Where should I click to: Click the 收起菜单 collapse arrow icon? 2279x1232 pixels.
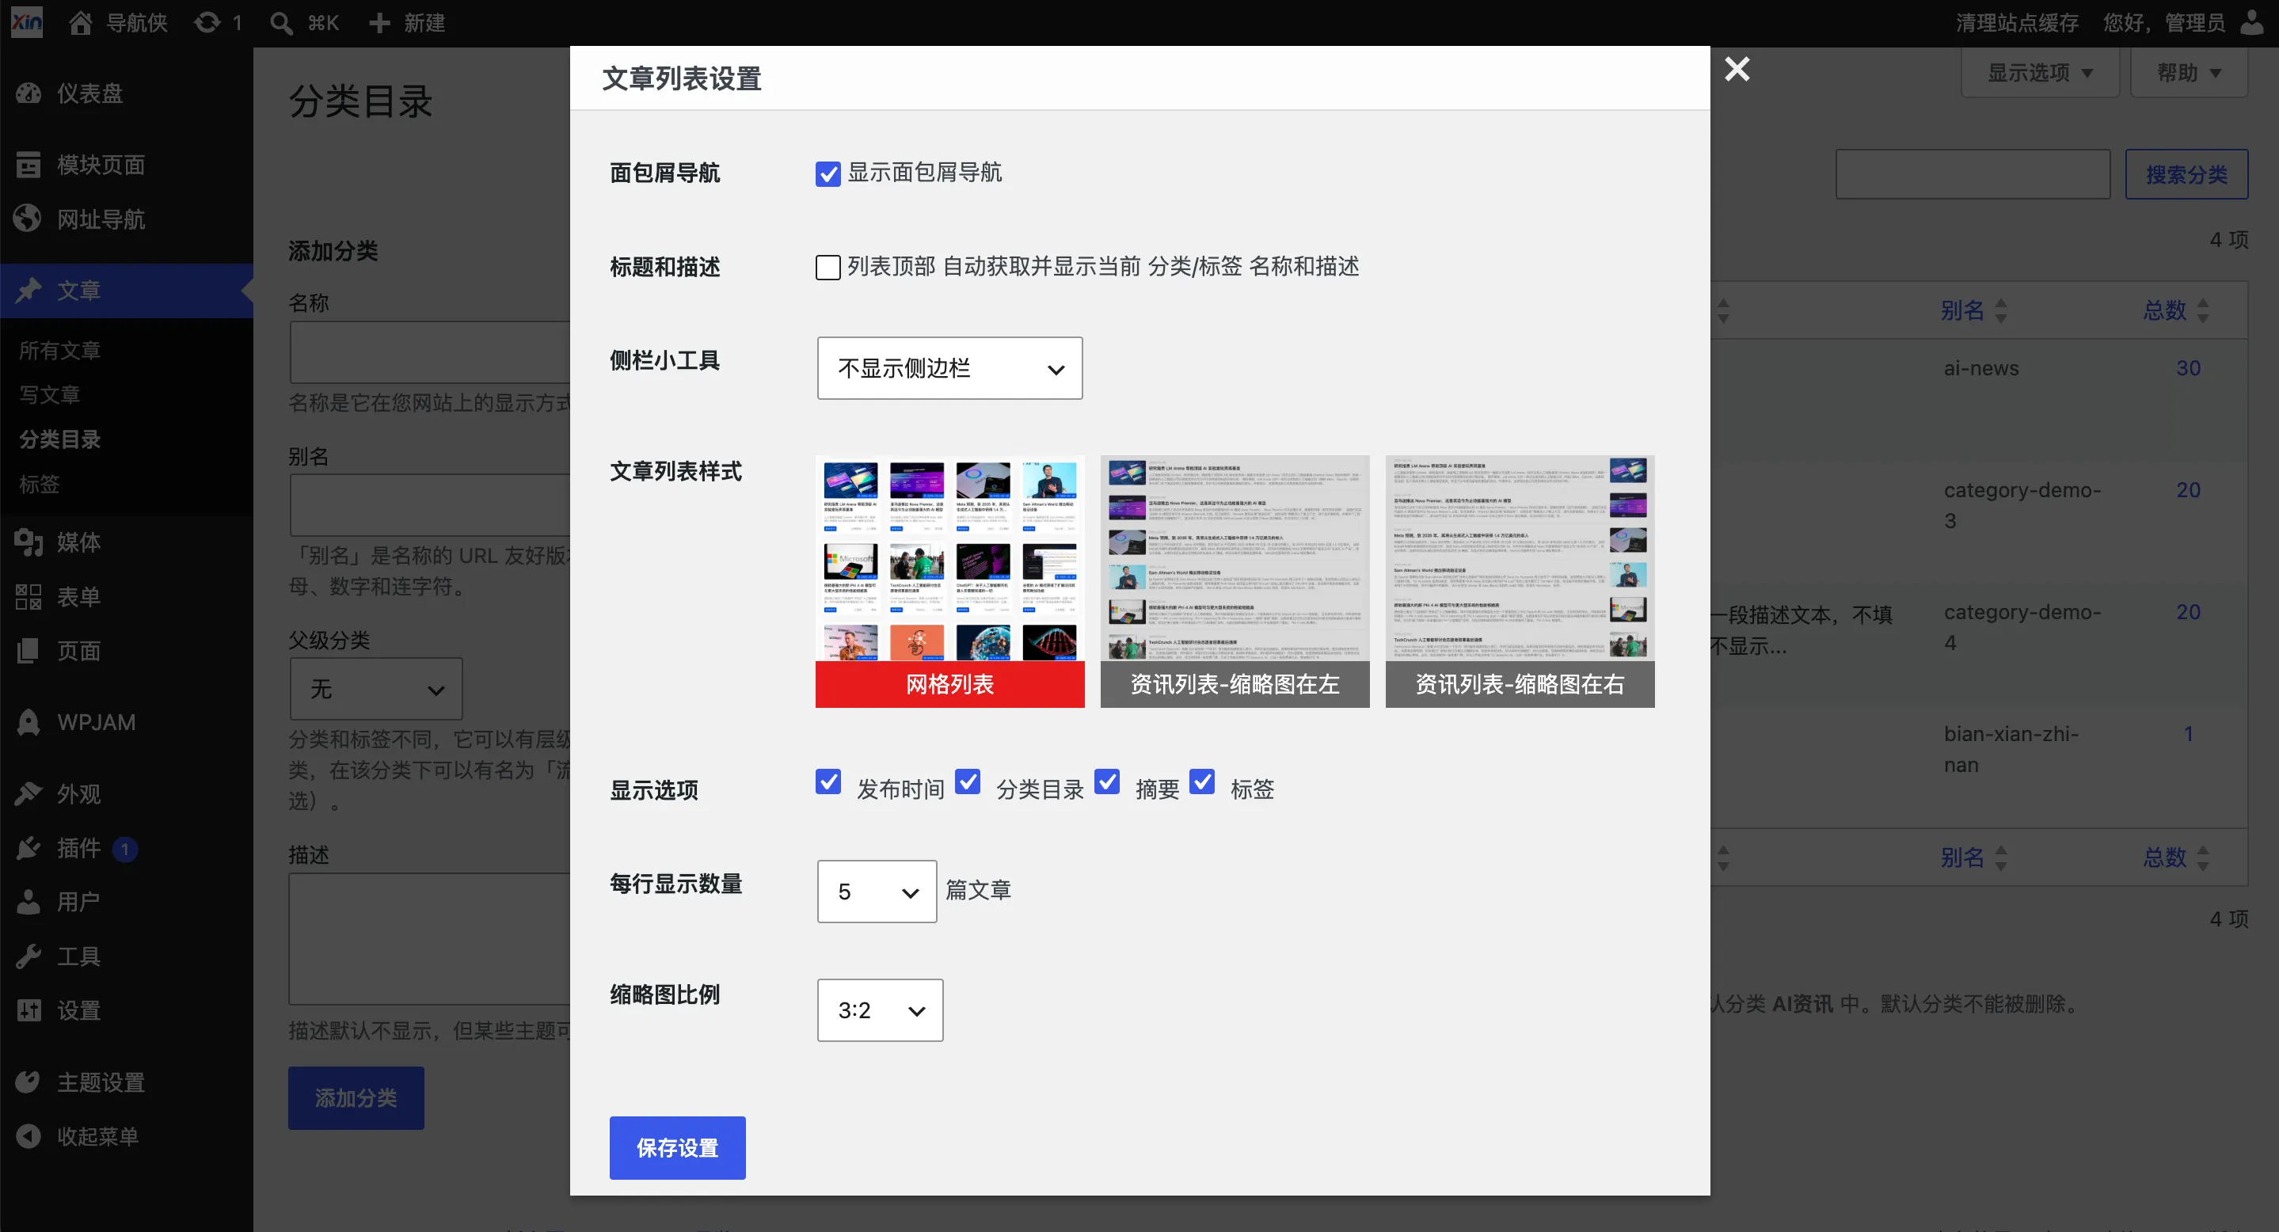tap(29, 1135)
